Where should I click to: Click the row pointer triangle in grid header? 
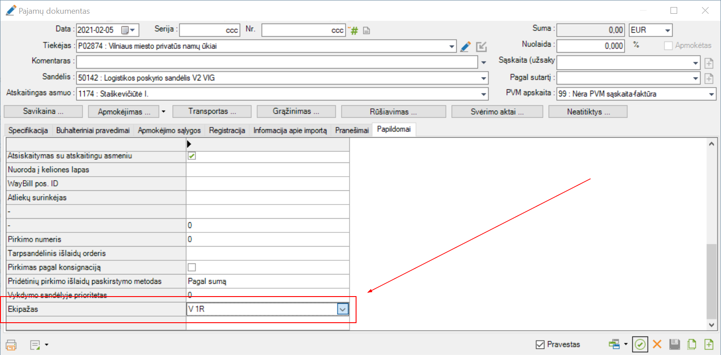[x=189, y=144]
